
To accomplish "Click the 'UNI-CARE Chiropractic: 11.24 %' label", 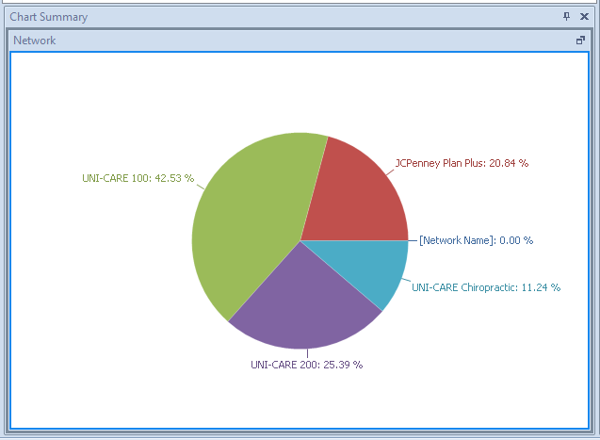I will tap(486, 287).
